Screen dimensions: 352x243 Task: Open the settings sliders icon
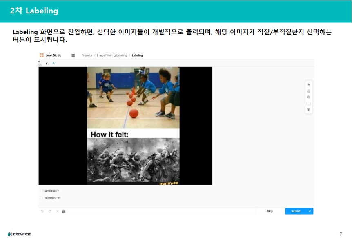click(64, 211)
